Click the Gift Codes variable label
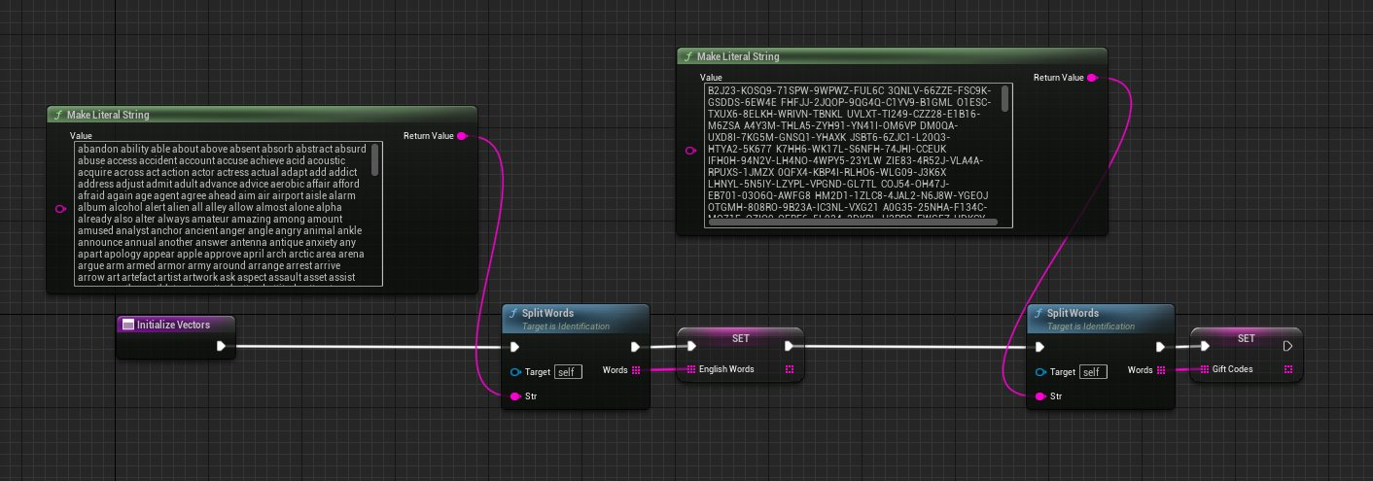Screen dimensions: 1373x481 coord(1235,369)
